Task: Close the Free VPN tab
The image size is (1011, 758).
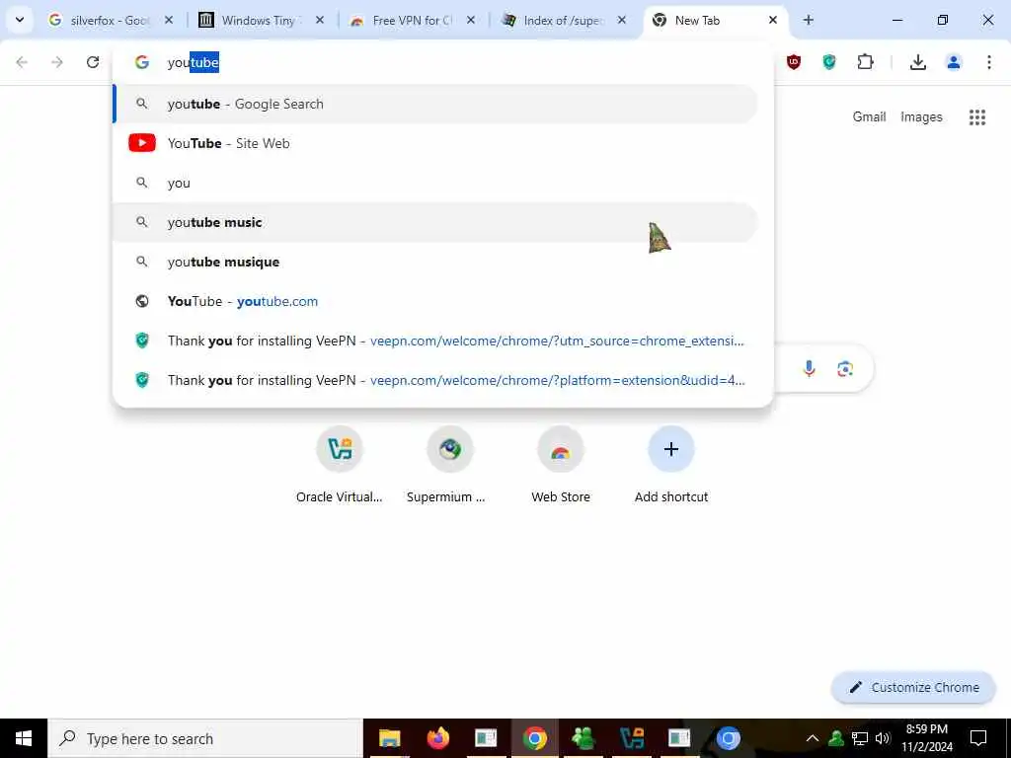Action: point(471,21)
